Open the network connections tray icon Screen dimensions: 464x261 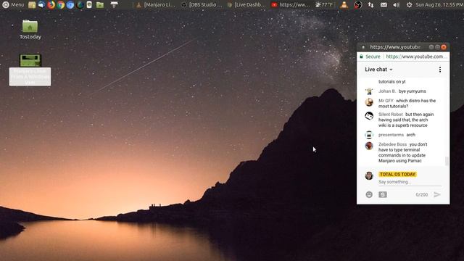point(370,5)
